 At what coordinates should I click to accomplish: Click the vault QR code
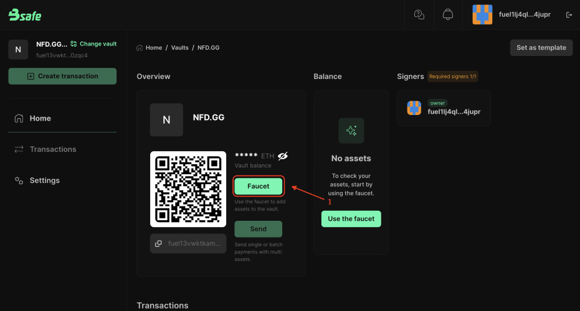[x=188, y=189]
